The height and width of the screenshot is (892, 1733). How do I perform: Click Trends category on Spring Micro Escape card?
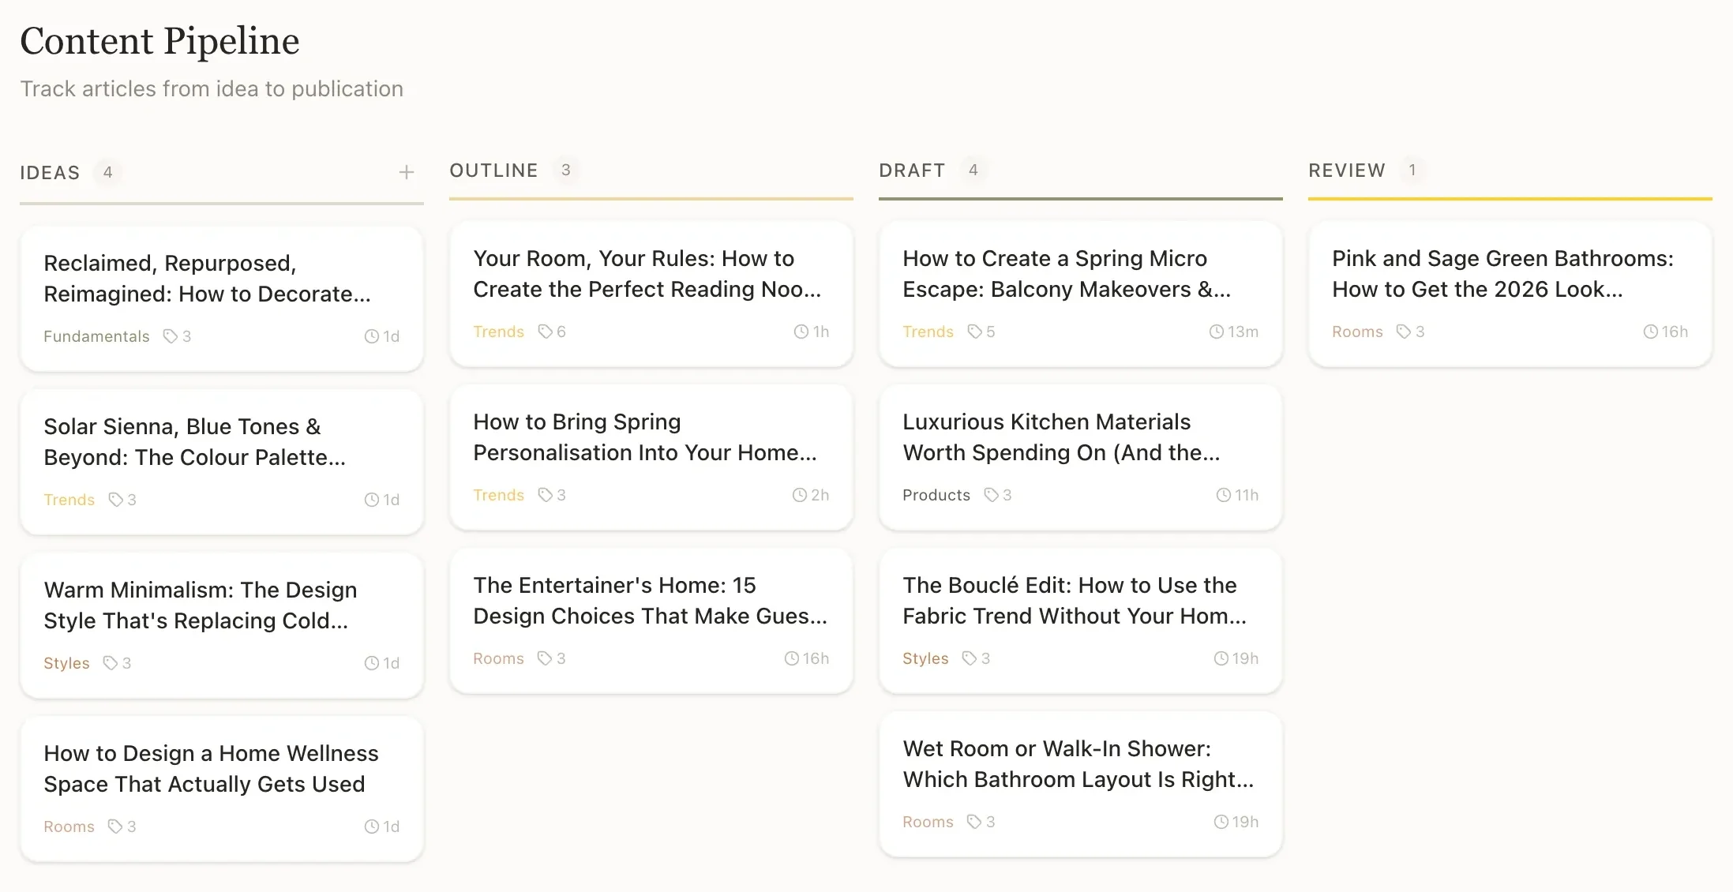pos(928,332)
